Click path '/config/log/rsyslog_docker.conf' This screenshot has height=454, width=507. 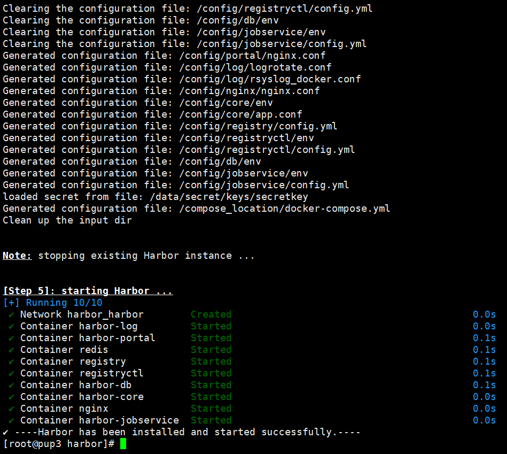tap(270, 79)
